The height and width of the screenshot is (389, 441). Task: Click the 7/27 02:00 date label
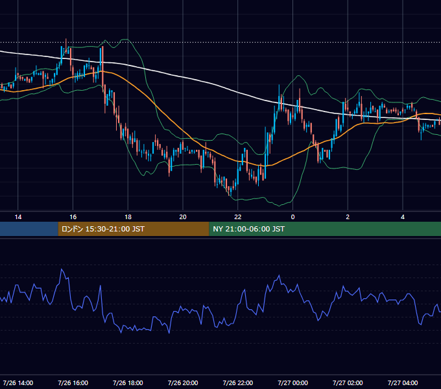348,383
